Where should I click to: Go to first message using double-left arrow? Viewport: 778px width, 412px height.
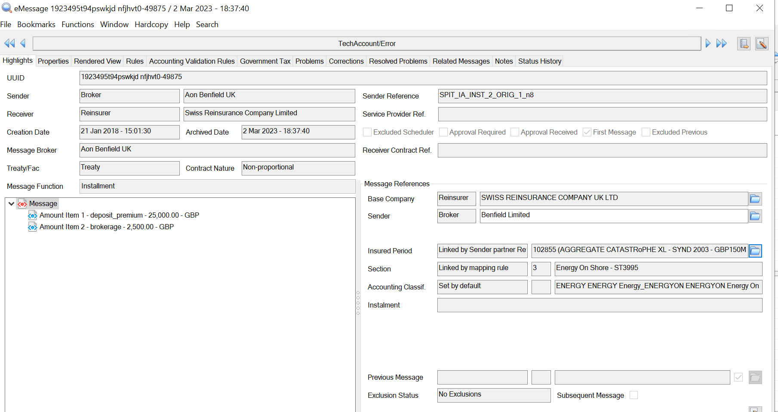(9, 43)
